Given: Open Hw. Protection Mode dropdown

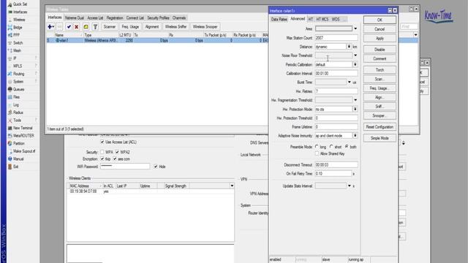Looking at the screenshot, I should pyautogui.click(x=355, y=109).
